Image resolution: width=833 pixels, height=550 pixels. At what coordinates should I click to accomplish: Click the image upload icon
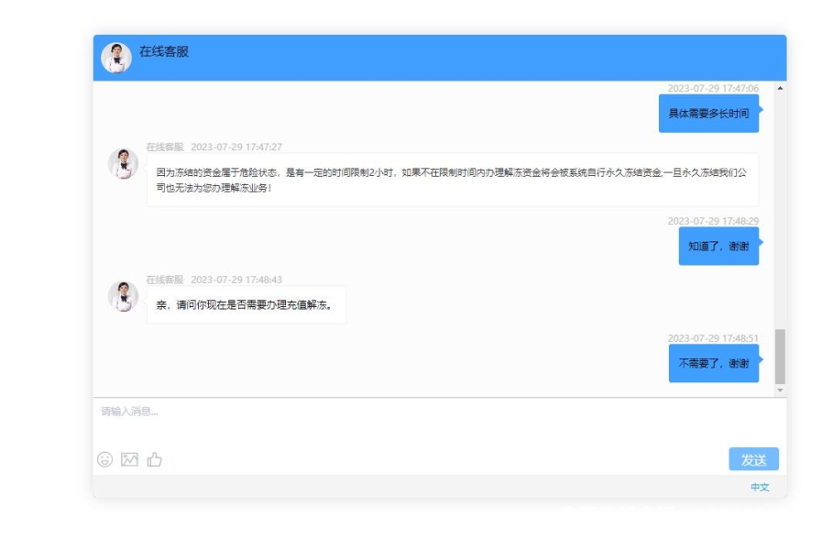coord(129,459)
